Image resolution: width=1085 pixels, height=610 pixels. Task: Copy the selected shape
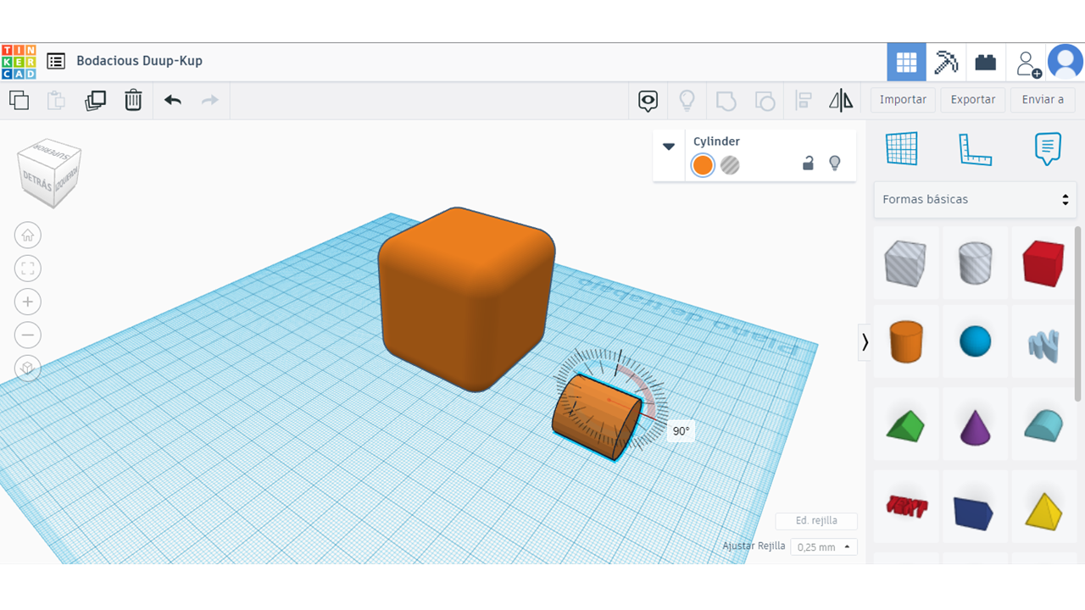tap(19, 100)
